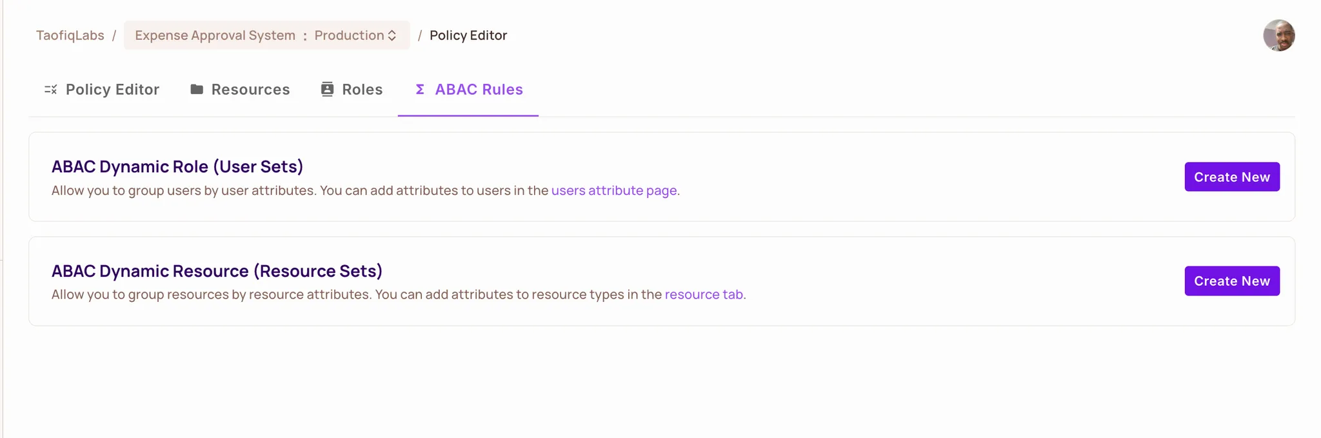1321x438 pixels.
Task: Click the ABAC Dynamic Resource (Resource Sets) heading
Action: coord(217,271)
